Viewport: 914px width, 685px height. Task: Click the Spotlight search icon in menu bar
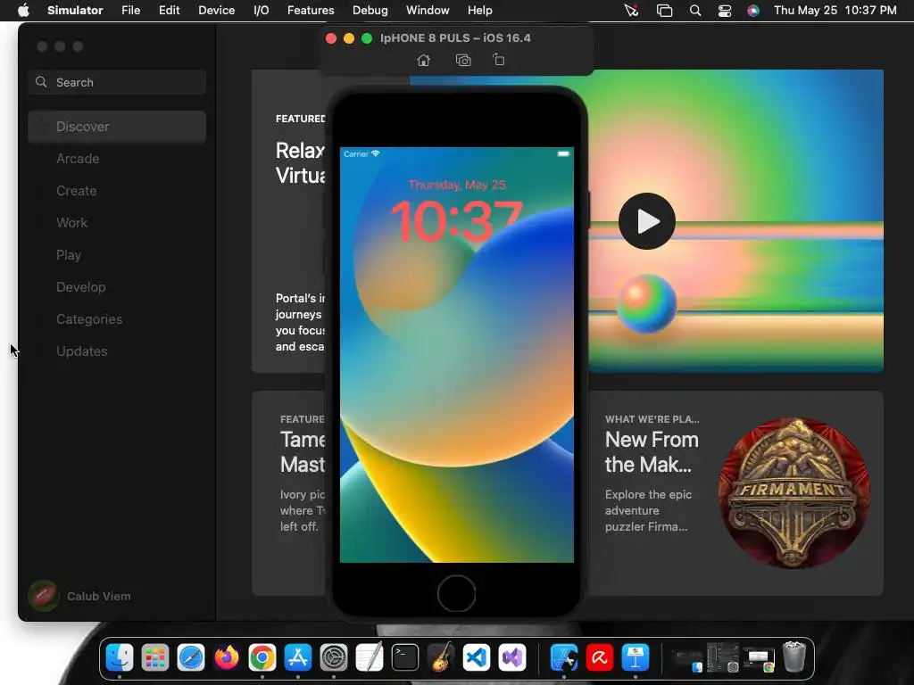(694, 10)
